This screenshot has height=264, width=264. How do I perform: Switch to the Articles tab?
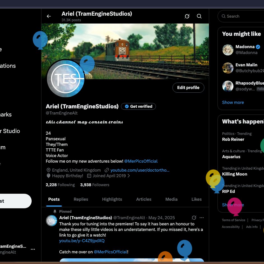144,199
